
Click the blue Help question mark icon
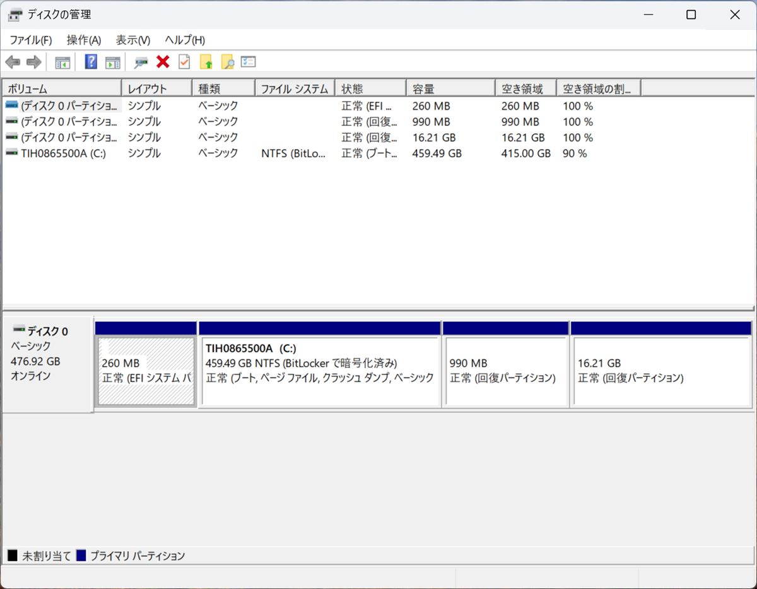tap(91, 62)
